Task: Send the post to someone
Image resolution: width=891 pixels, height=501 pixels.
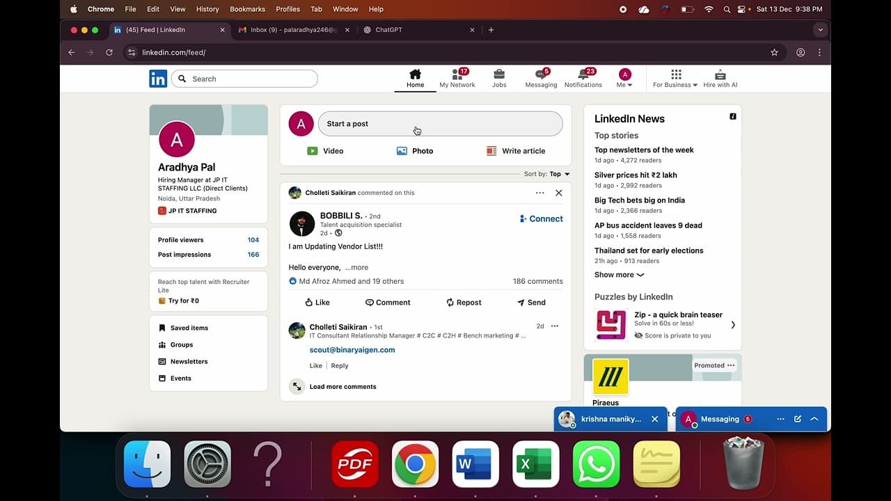Action: pos(531,303)
